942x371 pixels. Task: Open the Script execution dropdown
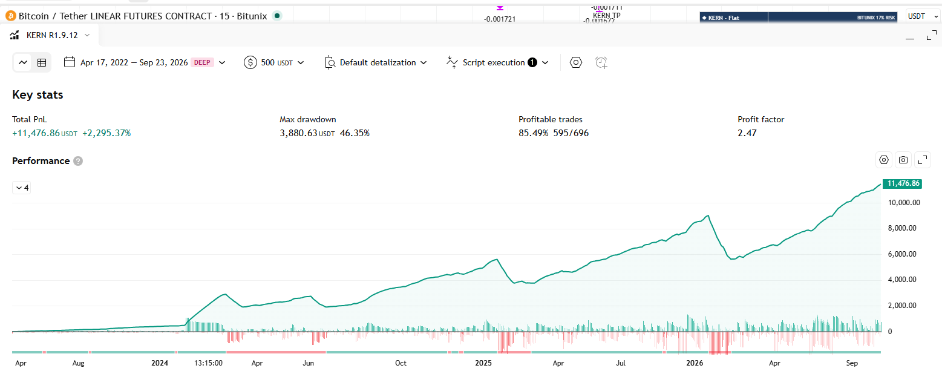pyautogui.click(x=497, y=62)
